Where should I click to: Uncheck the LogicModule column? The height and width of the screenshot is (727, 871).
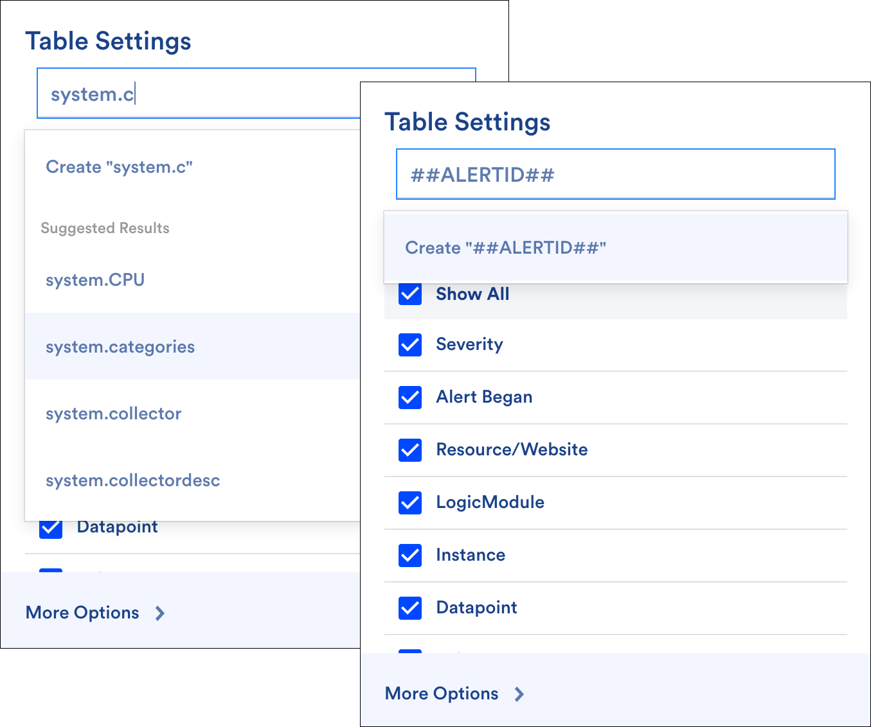click(409, 503)
